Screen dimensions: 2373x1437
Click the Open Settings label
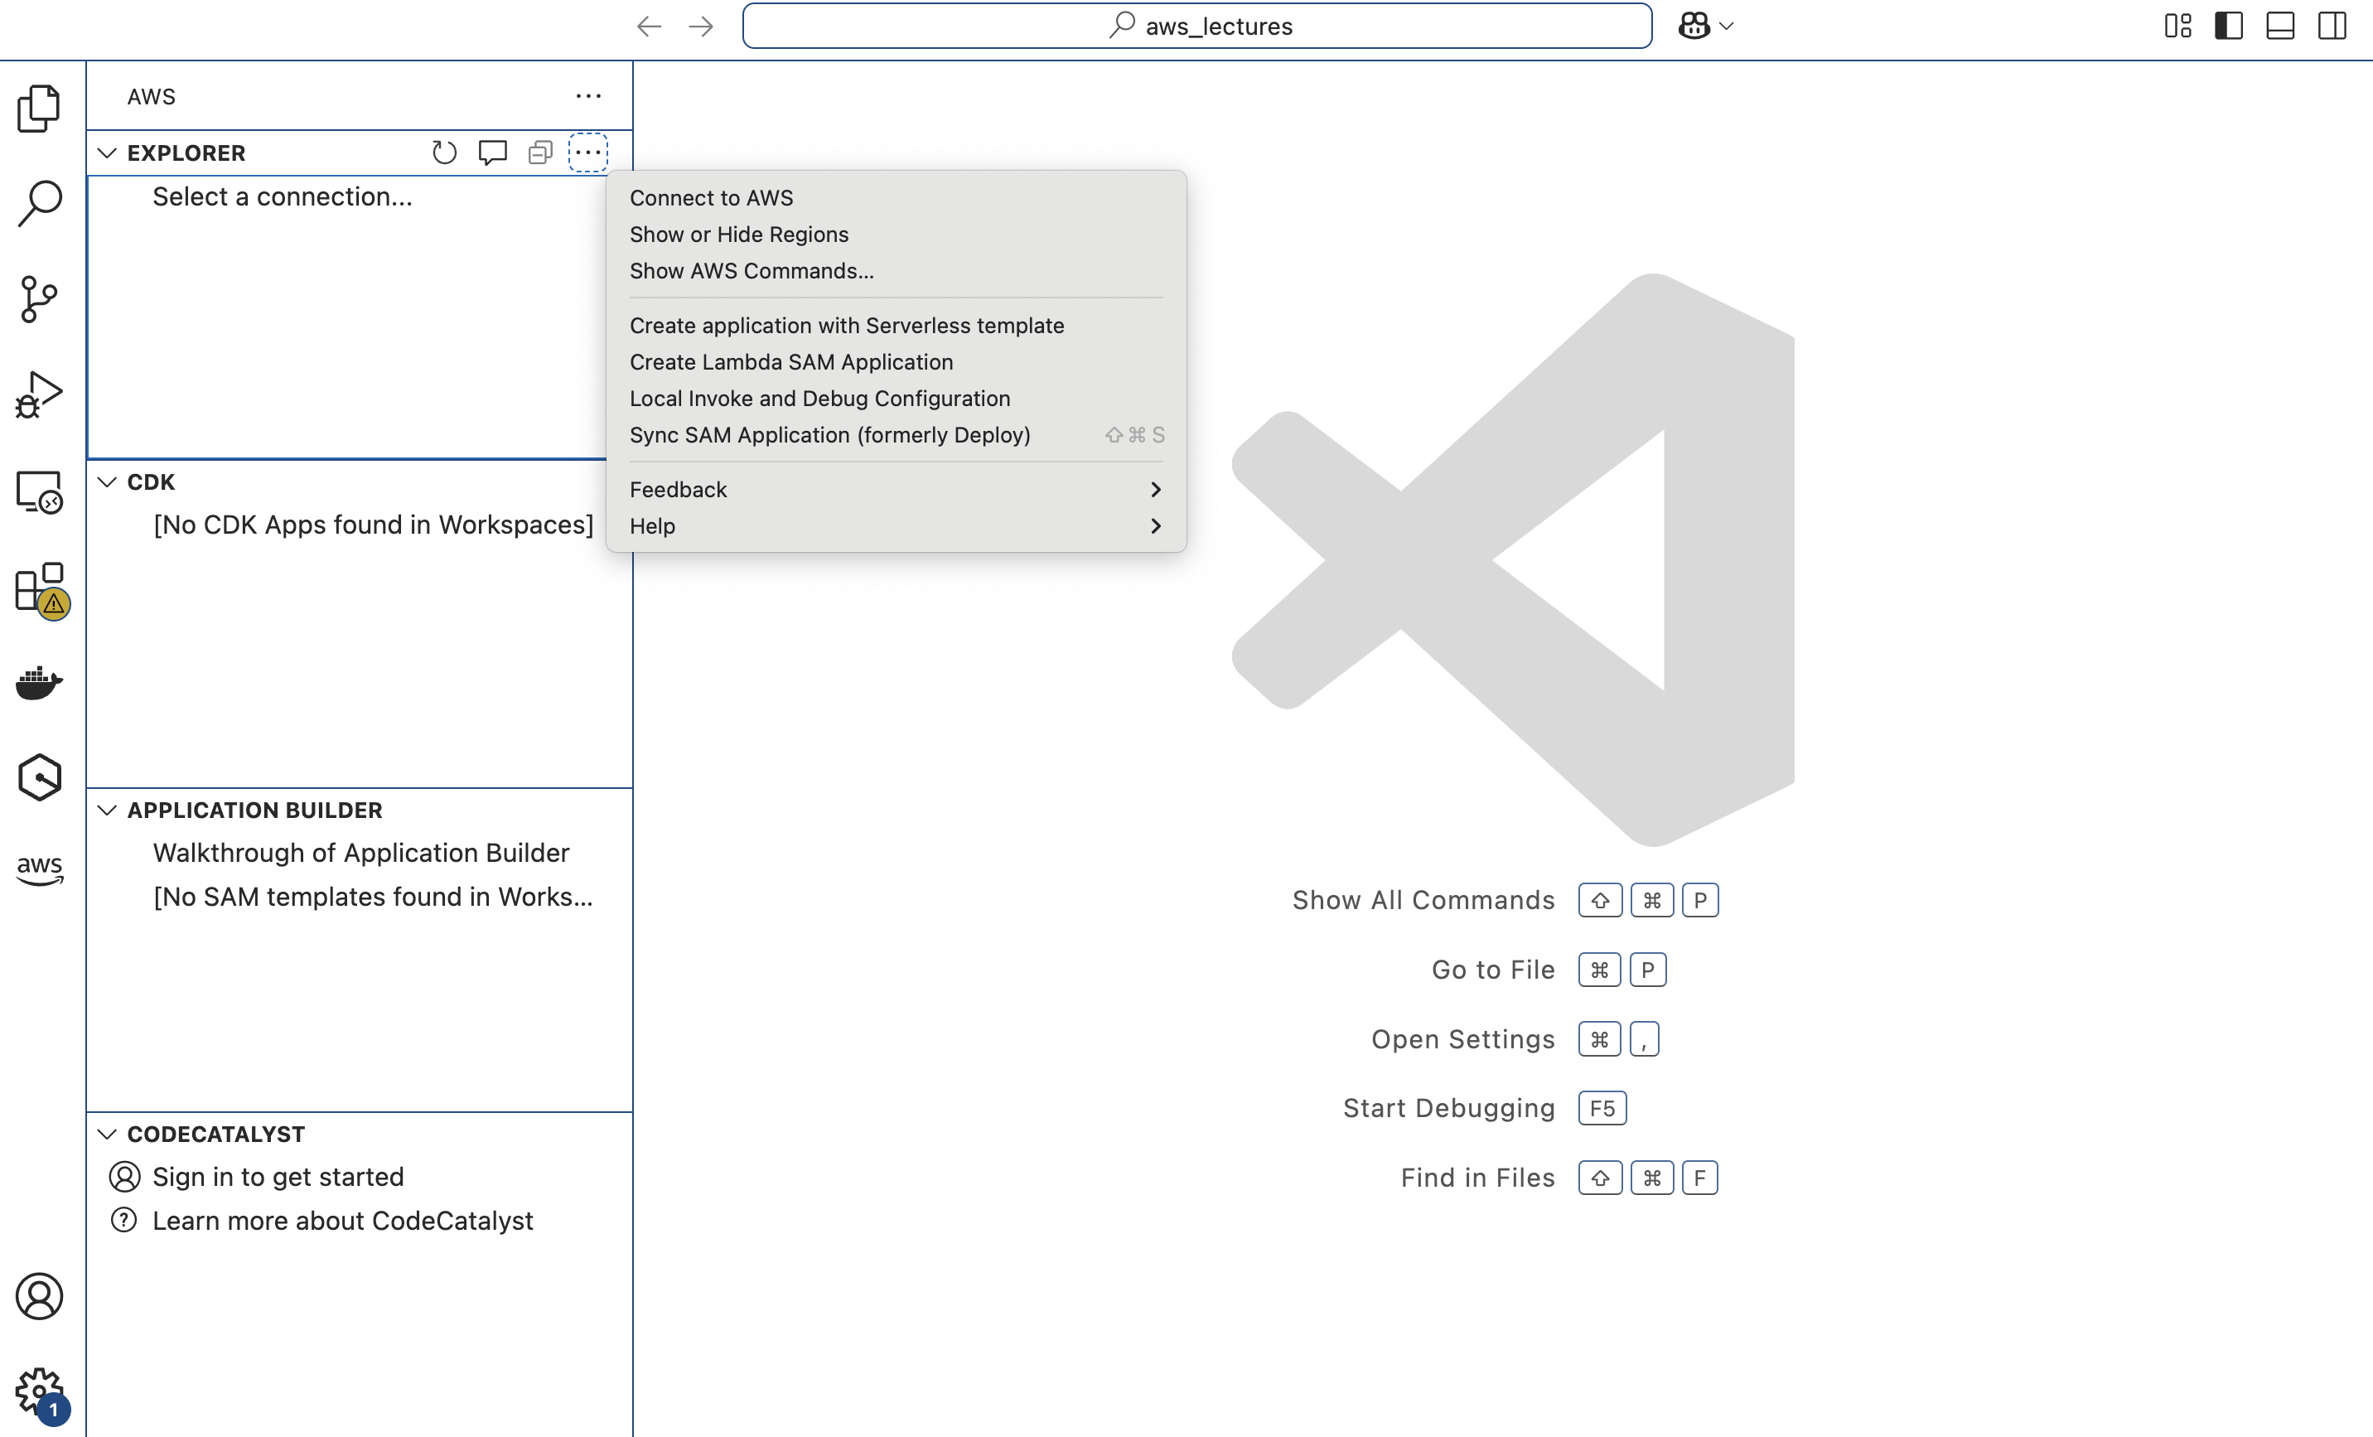pyautogui.click(x=1464, y=1039)
